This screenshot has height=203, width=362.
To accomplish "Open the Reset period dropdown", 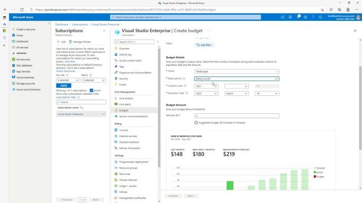I will 236,79.
